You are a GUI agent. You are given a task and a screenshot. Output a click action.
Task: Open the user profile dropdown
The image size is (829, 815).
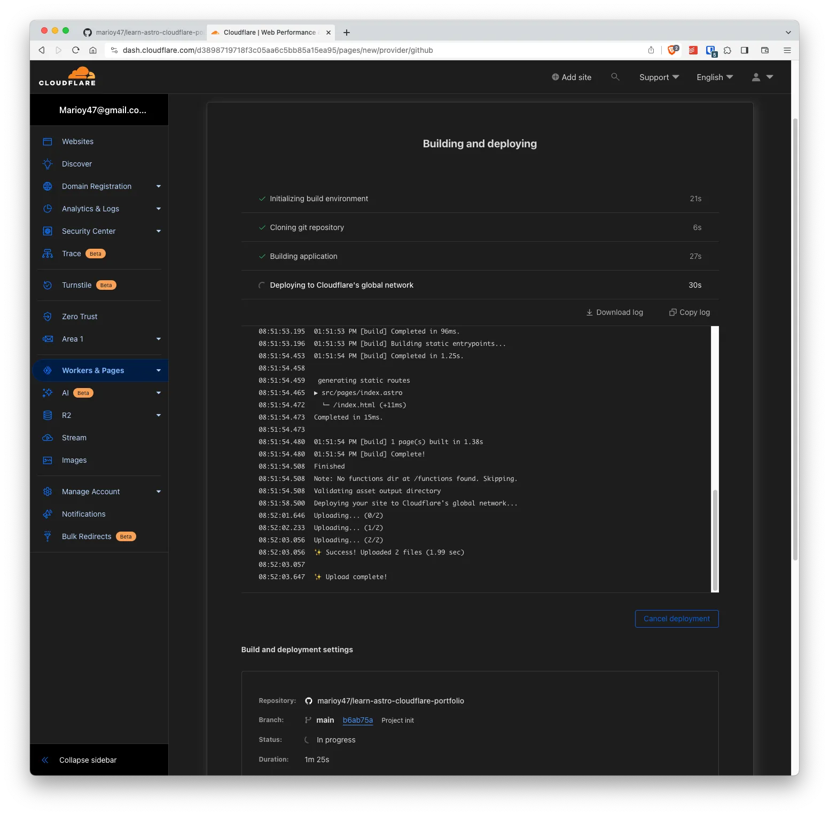[x=762, y=77]
